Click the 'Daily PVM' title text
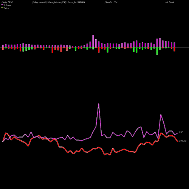The image size is (189, 189). click(x=7, y=2)
